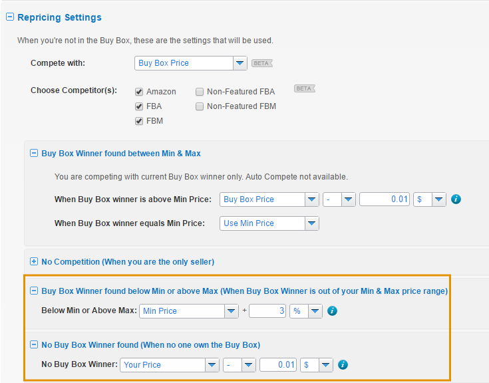
Task: Edit the 3 percent value field
Action: (x=267, y=311)
